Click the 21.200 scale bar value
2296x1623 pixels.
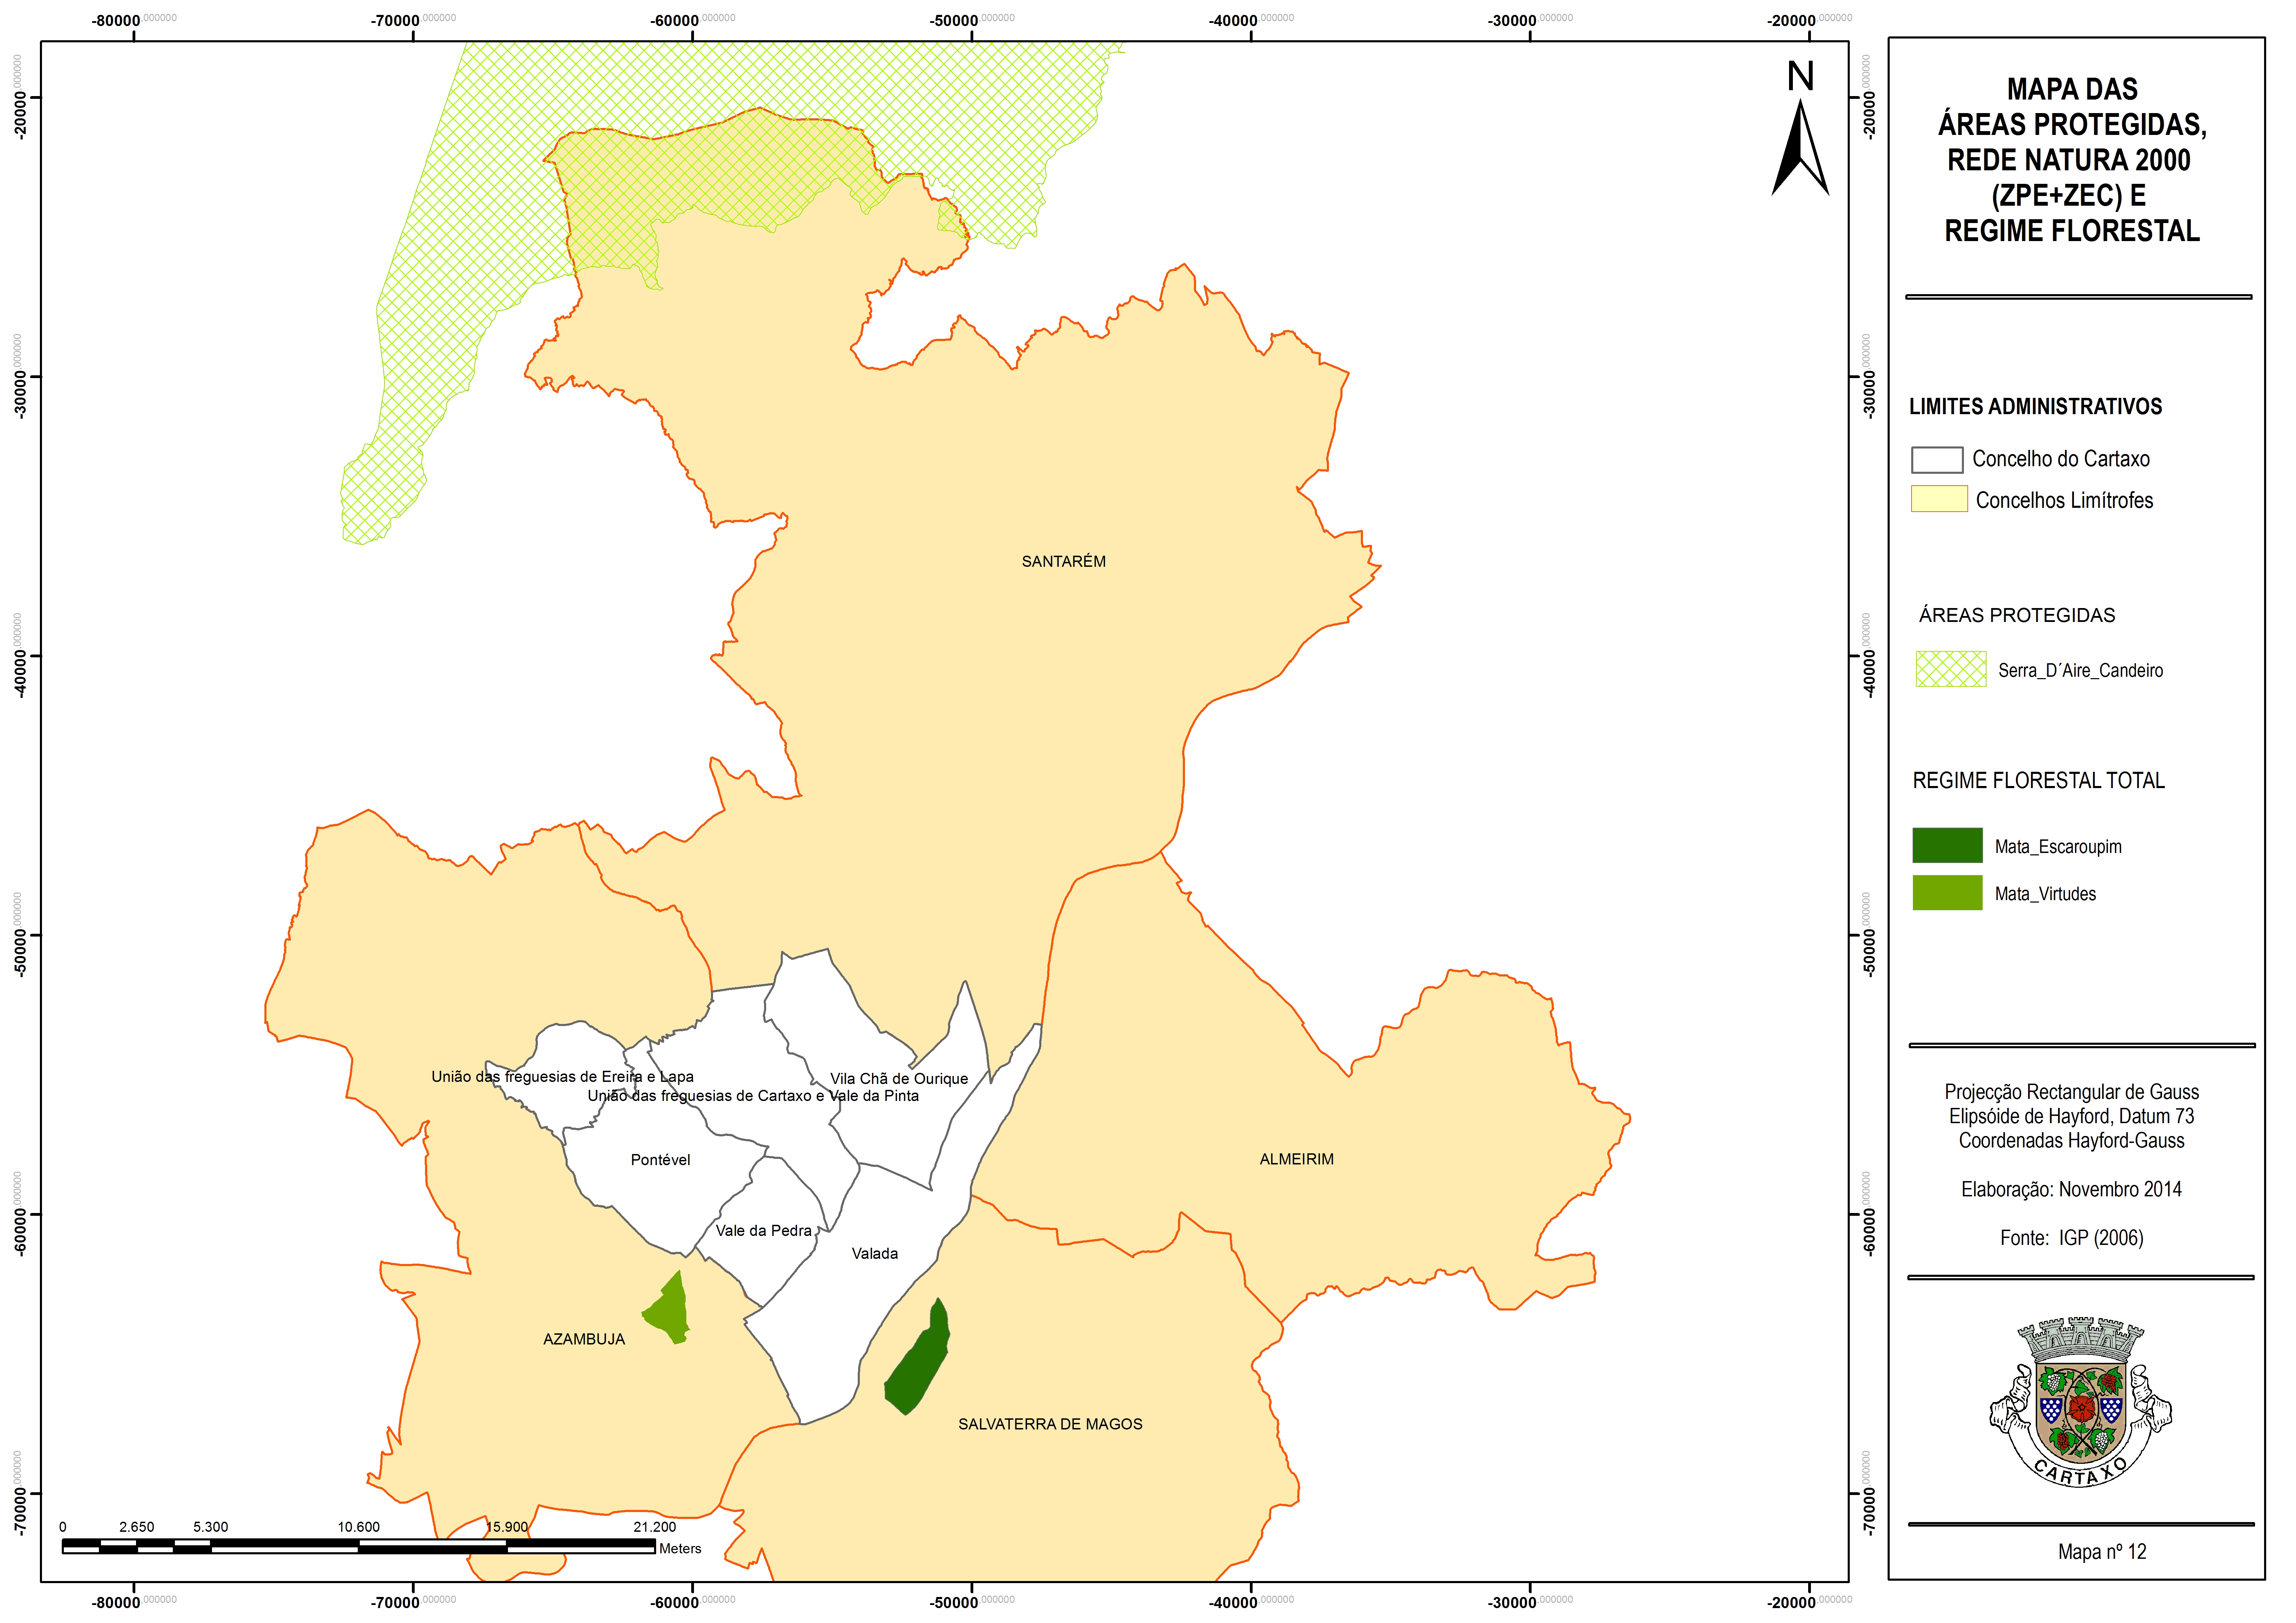click(655, 1527)
